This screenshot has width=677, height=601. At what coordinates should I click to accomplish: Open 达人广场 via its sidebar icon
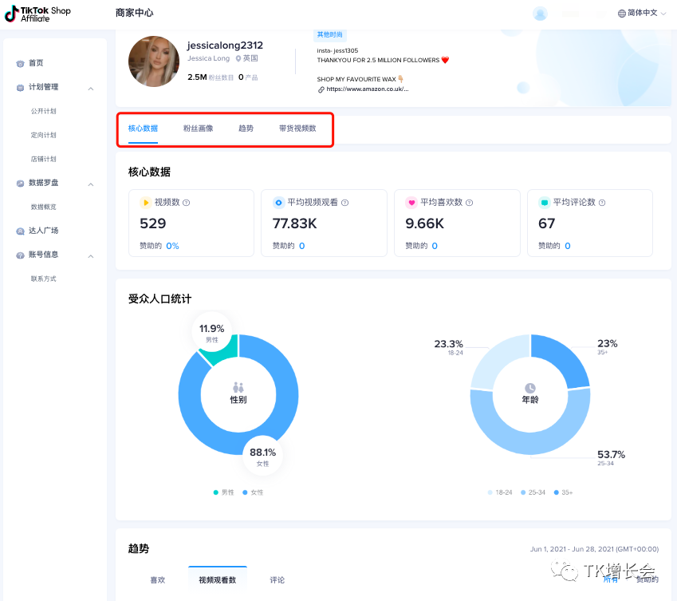click(x=21, y=231)
